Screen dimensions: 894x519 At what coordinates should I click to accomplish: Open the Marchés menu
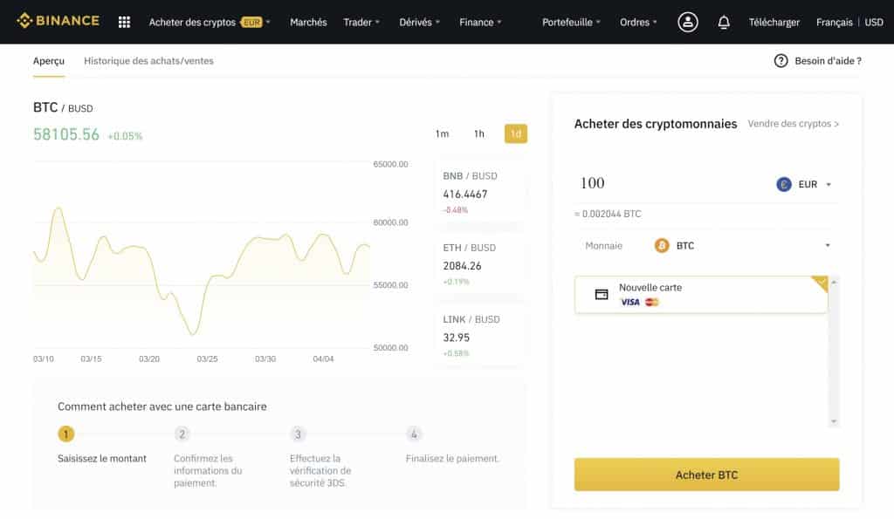pyautogui.click(x=308, y=22)
